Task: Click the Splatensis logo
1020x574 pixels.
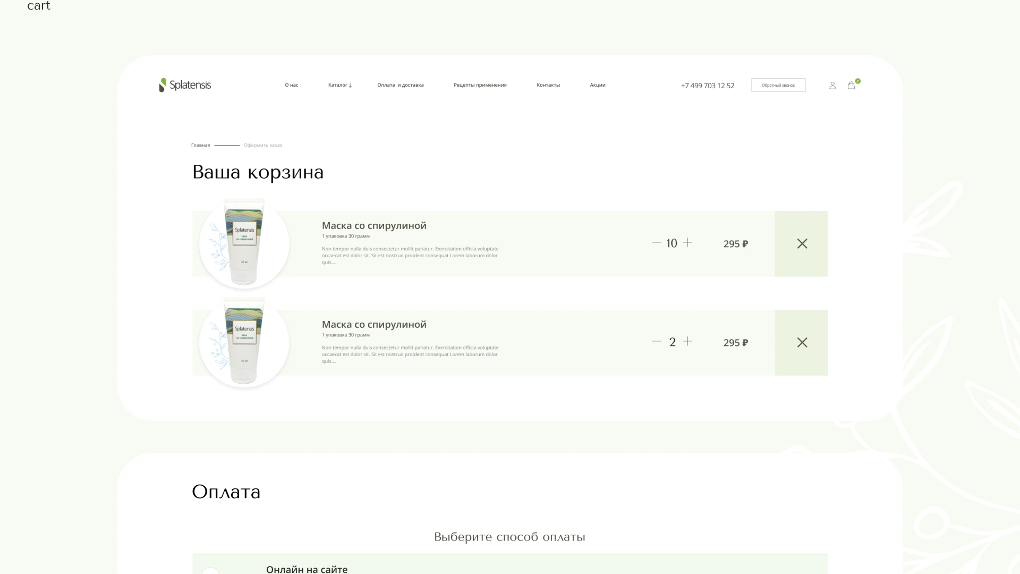Action: (185, 85)
